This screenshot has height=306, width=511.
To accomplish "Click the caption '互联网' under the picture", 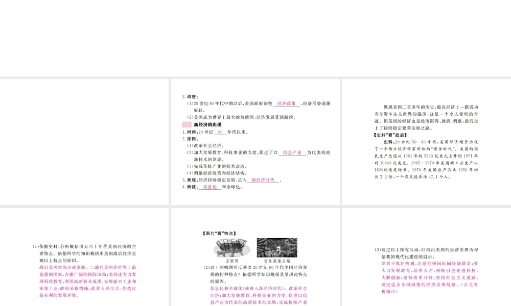I will 232,261.
